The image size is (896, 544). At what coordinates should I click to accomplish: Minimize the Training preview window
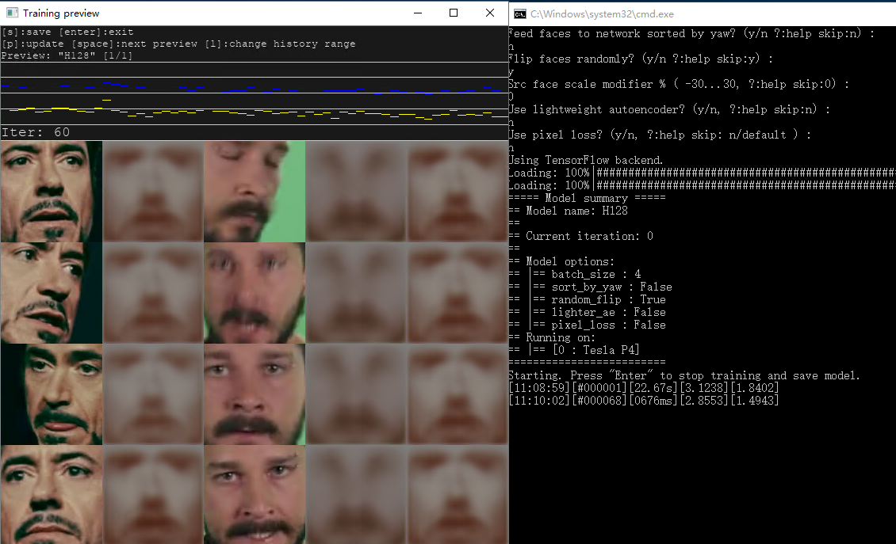[x=418, y=13]
